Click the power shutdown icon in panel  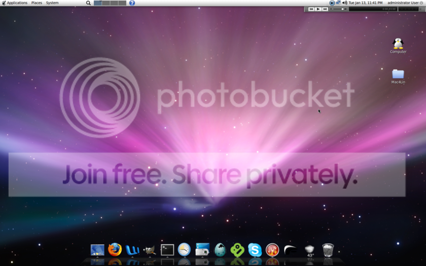point(421,3)
